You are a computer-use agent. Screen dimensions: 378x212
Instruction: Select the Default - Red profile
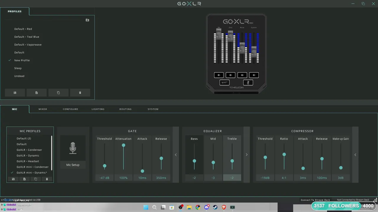click(x=23, y=29)
